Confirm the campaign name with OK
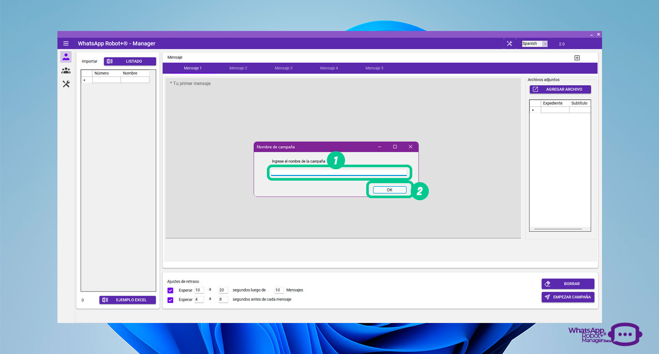The height and width of the screenshot is (354, 659). [x=390, y=190]
